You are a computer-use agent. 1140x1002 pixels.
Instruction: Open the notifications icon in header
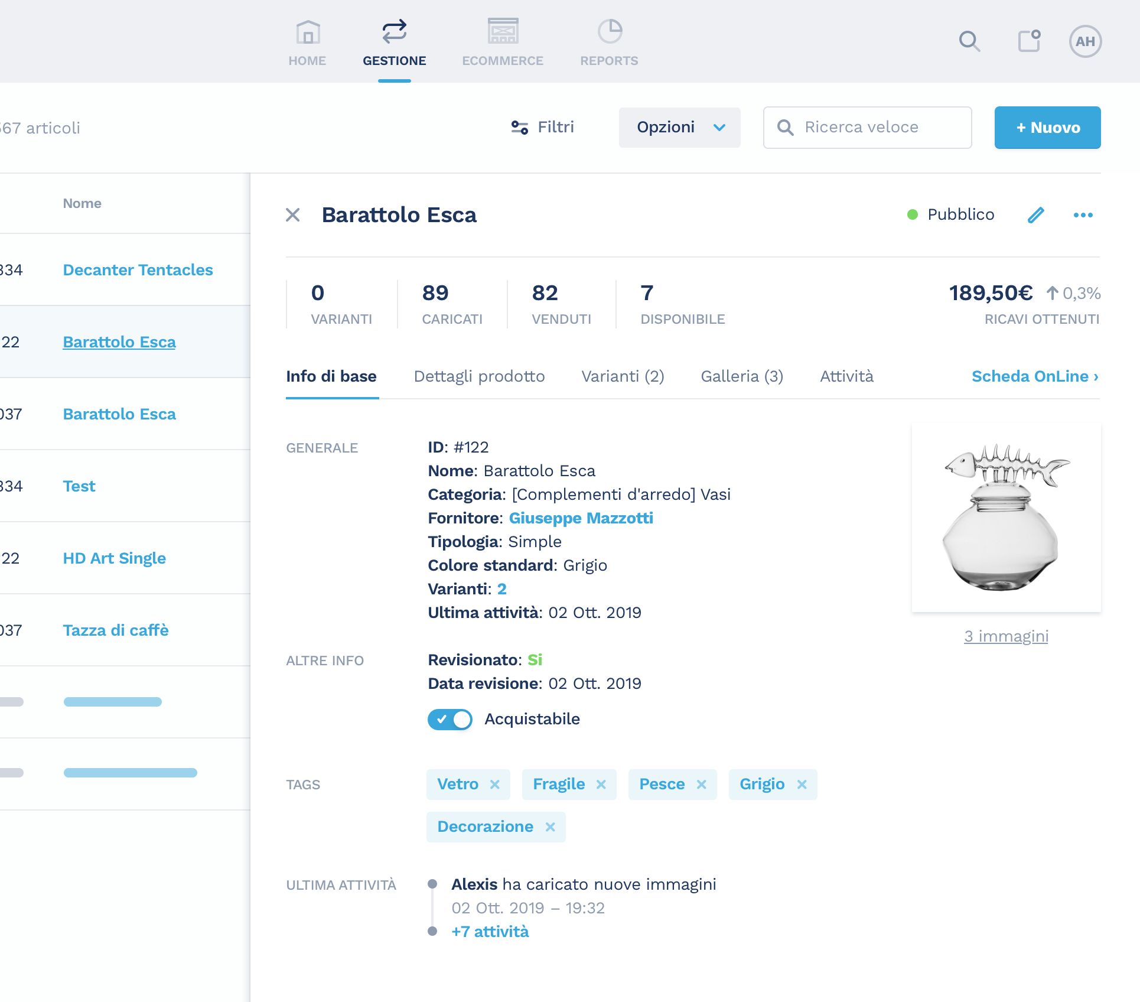(1029, 41)
